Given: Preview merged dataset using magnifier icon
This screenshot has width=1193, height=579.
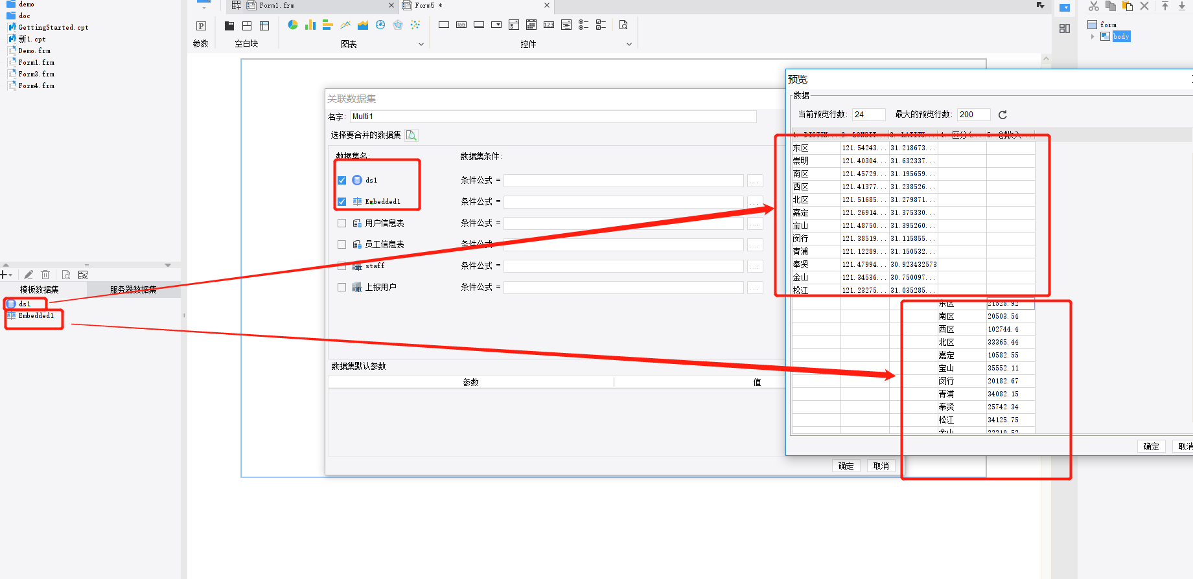Looking at the screenshot, I should (x=411, y=135).
